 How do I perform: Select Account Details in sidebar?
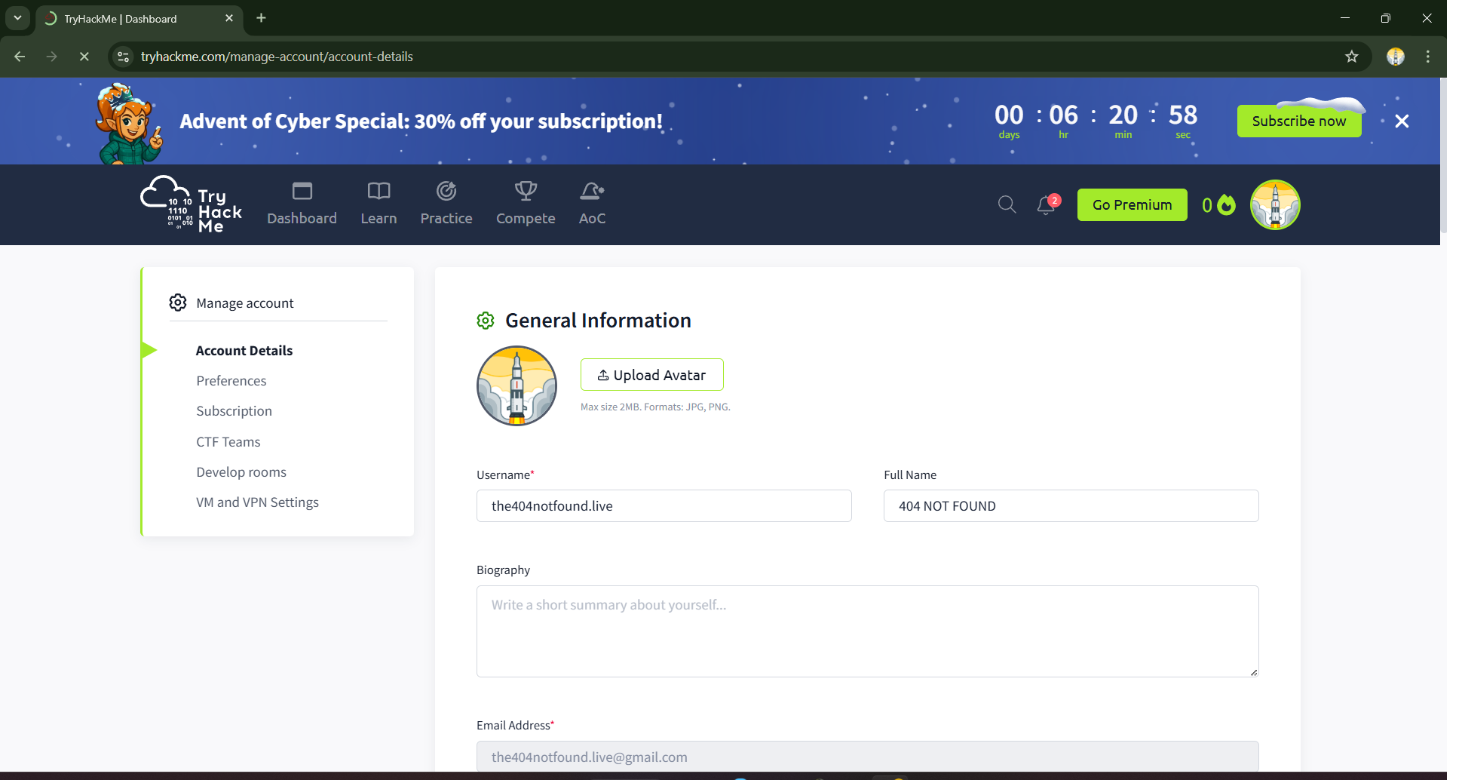pos(244,350)
